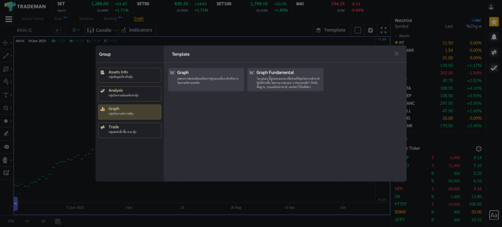Click the Add watchlist button
This screenshot has height=227, width=502.
(x=476, y=21)
